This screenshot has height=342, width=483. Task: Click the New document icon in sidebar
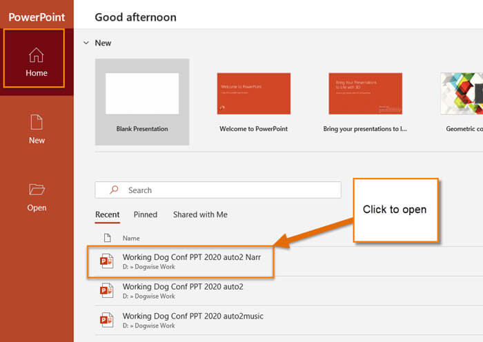click(x=37, y=122)
